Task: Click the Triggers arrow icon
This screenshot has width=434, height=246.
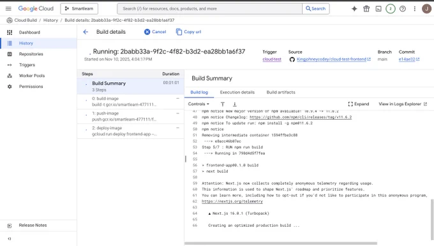Action: point(10,64)
